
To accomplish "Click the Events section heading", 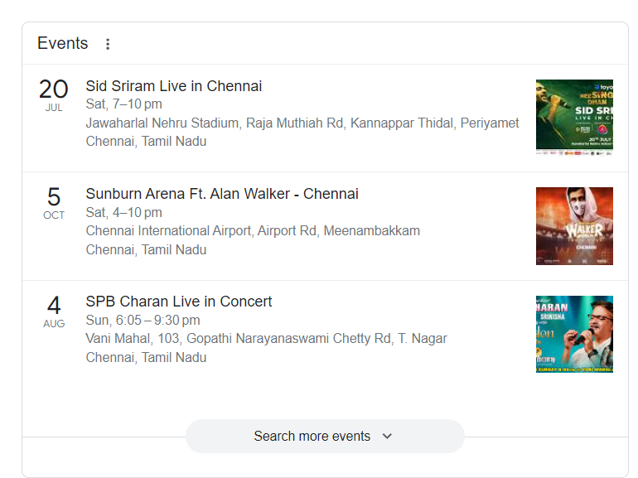I will click(x=63, y=44).
